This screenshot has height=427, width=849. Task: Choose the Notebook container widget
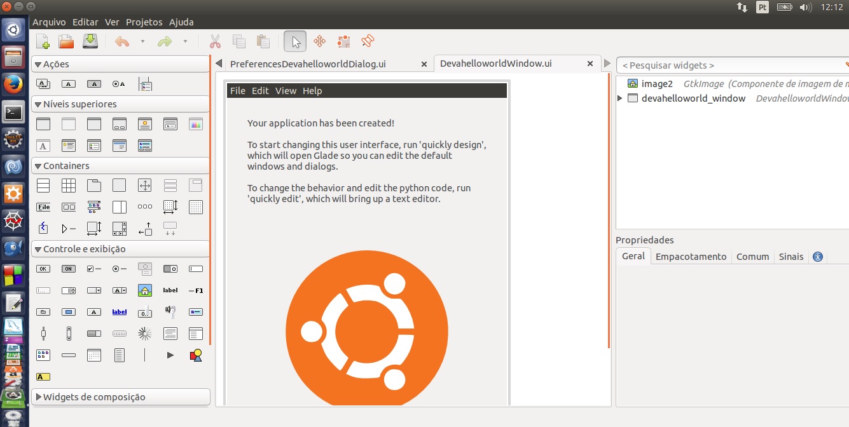tap(94, 186)
